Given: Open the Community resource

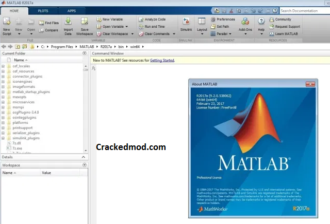Looking at the screenshot, I should tap(280, 20).
